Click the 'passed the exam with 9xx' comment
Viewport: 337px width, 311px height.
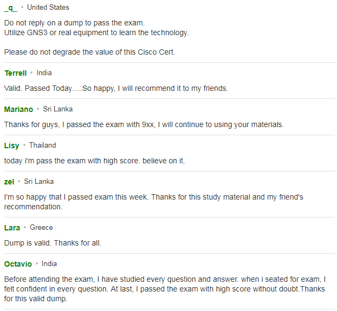[x=144, y=124]
